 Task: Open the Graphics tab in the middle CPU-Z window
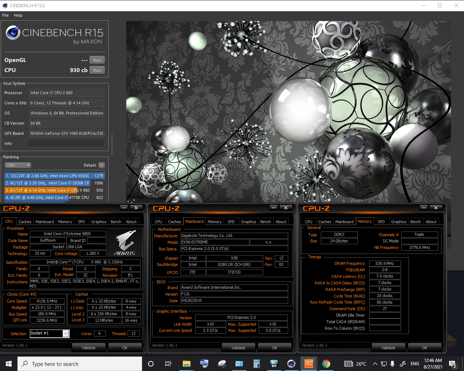[x=249, y=222]
